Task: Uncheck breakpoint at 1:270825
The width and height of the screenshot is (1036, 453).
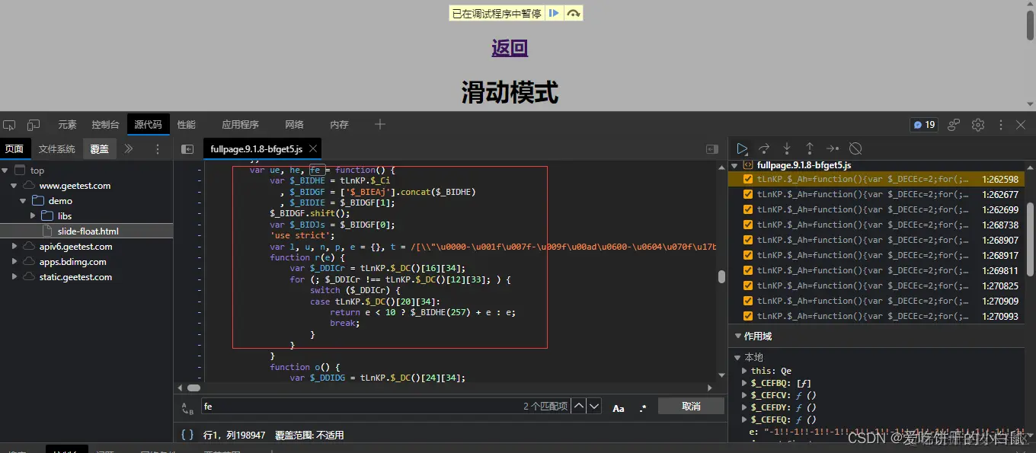Action: click(x=748, y=286)
